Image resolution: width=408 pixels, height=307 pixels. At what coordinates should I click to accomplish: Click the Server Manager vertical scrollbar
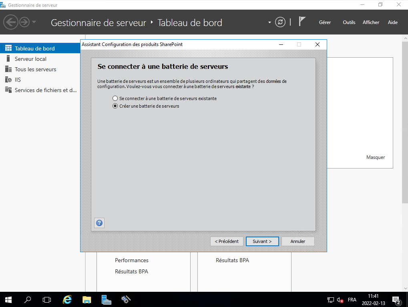pos(405,122)
